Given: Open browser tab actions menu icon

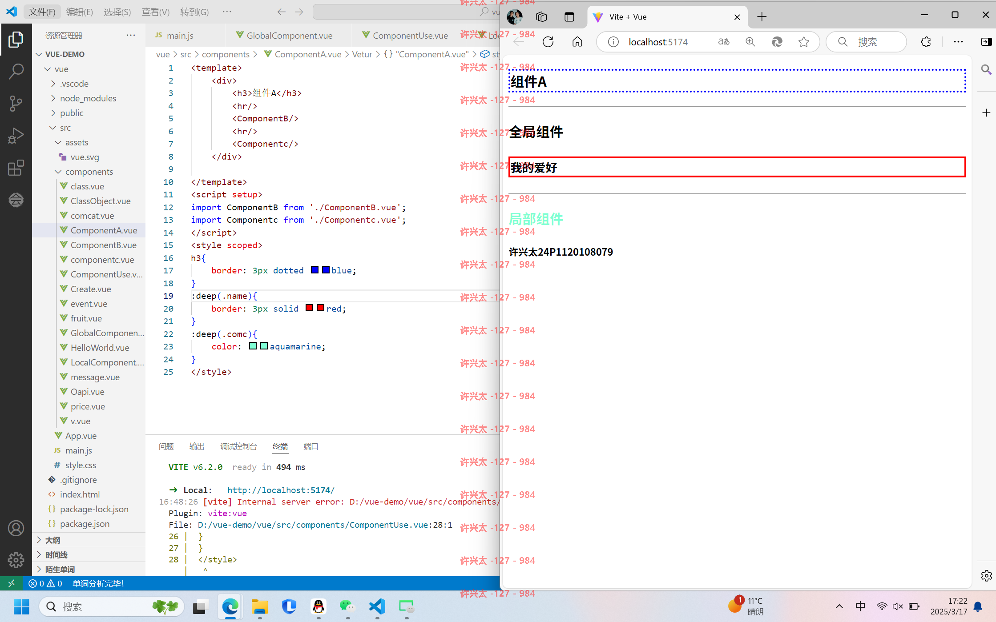Looking at the screenshot, I should point(569,17).
